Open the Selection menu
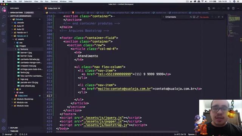Viewport: 242px width, 136px height. [28, 2]
